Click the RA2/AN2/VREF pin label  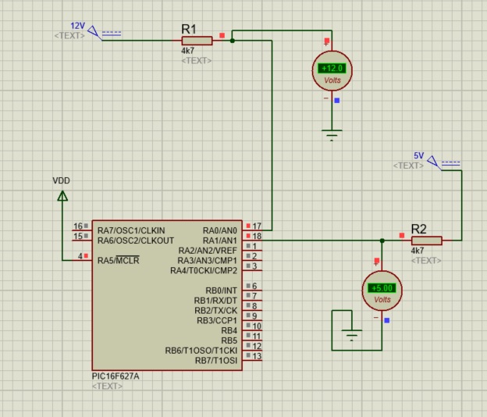(208, 251)
